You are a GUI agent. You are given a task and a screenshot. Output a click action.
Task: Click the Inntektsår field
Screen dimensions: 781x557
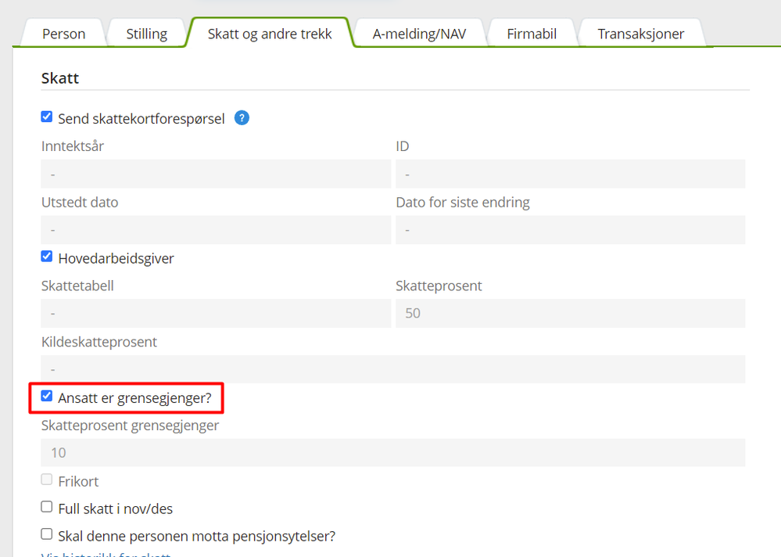pyautogui.click(x=216, y=174)
